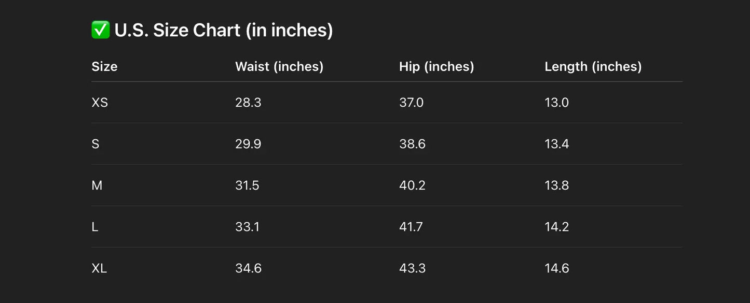Screen dimensions: 750x303
Task: Select the XS size row label
Action: tap(100, 103)
